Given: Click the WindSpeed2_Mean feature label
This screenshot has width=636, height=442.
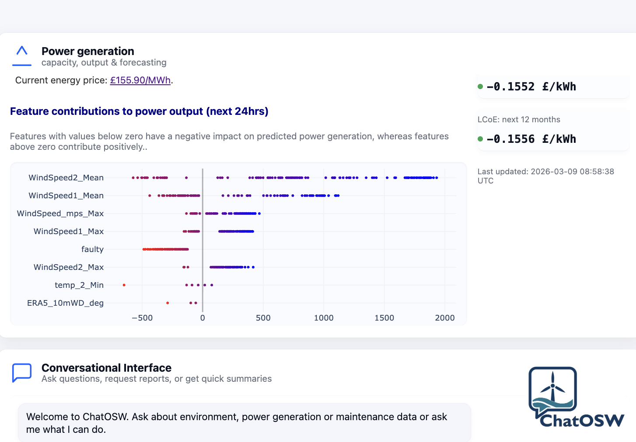Looking at the screenshot, I should [66, 178].
